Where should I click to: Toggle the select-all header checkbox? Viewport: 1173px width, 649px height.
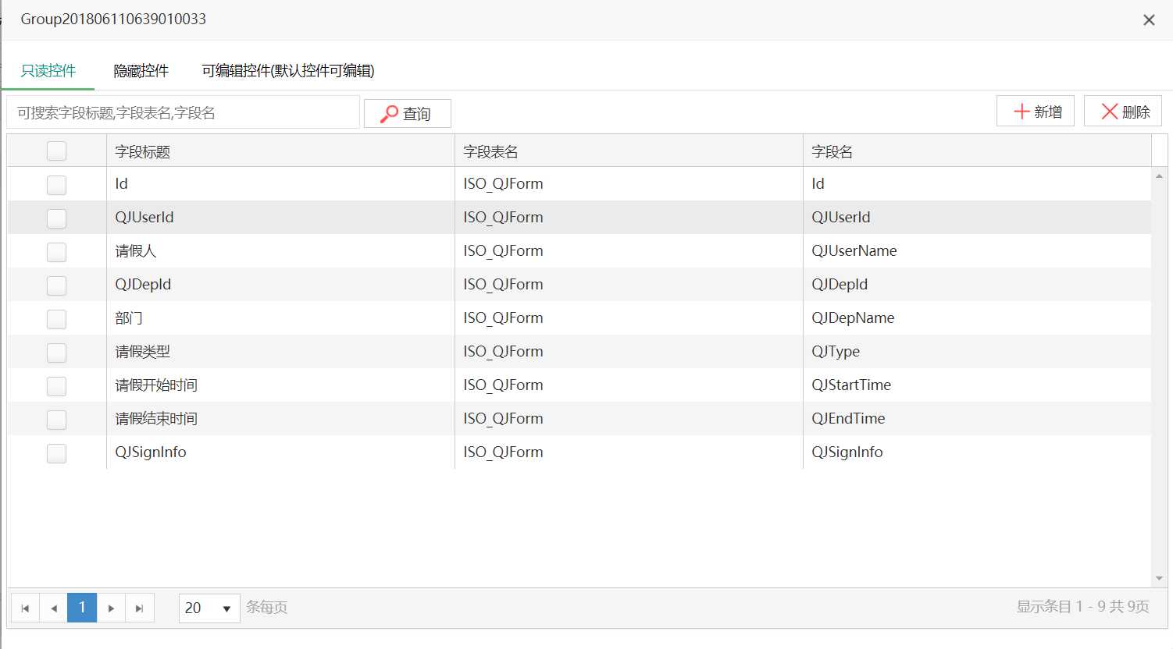coord(56,151)
